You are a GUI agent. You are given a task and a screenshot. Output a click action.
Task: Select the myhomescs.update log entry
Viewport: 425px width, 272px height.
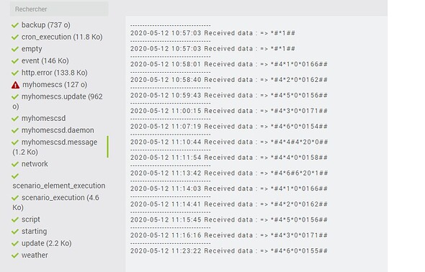pos(58,101)
